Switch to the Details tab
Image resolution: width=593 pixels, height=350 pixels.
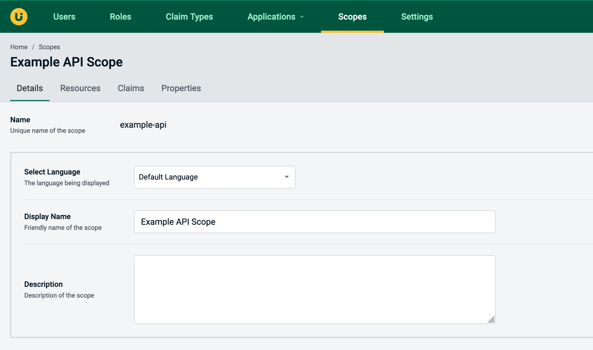click(x=30, y=88)
